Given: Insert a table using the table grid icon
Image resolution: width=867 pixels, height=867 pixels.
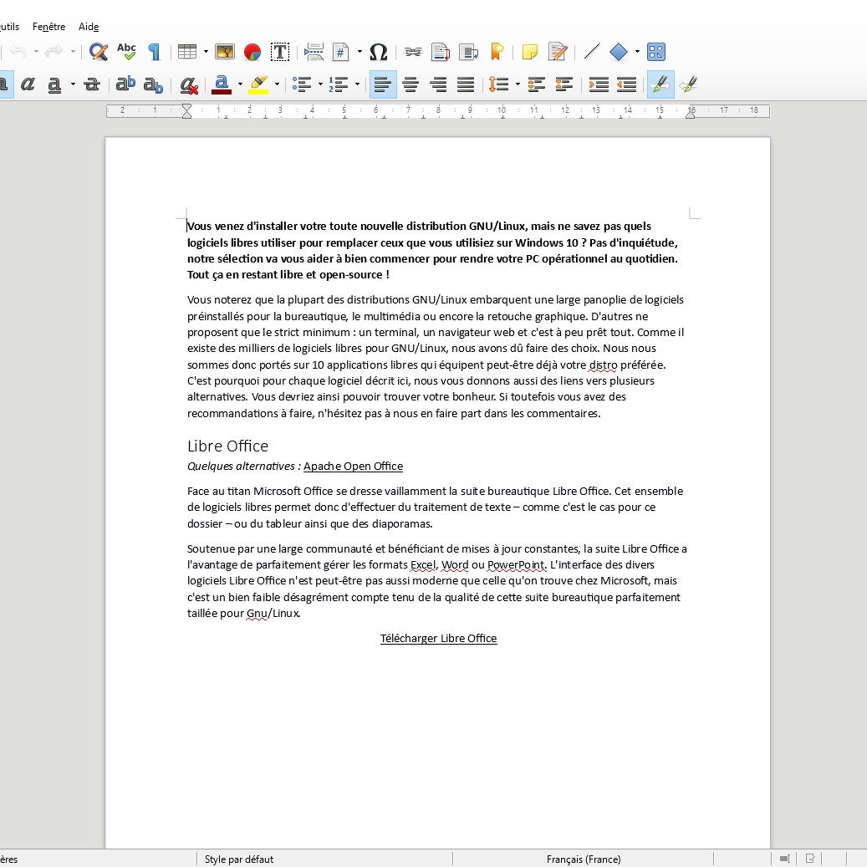Looking at the screenshot, I should 187,52.
